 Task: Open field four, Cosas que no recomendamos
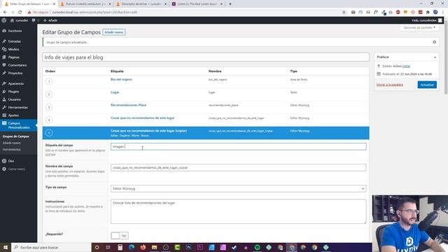(x=142, y=118)
